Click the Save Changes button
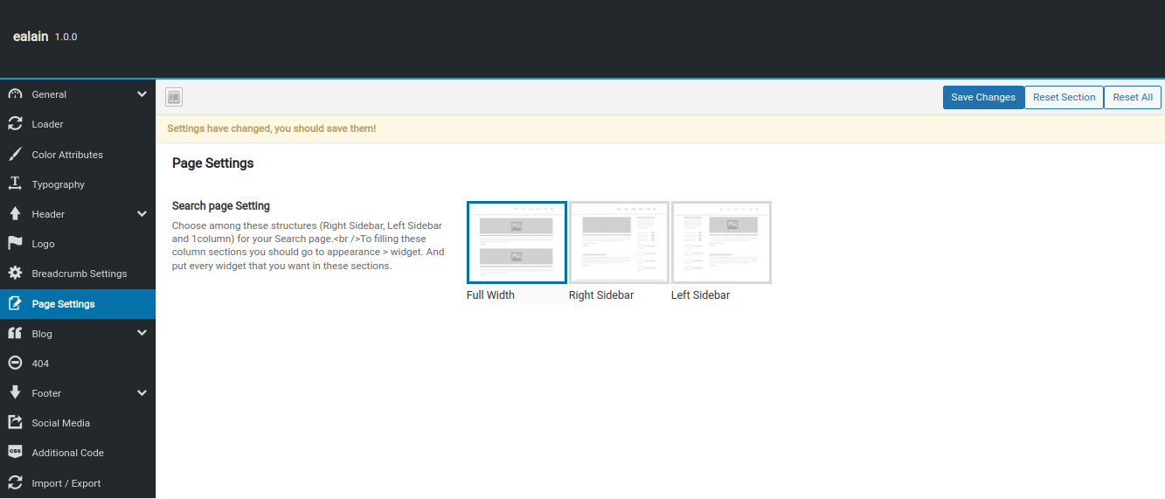The width and height of the screenshot is (1165, 499). (983, 97)
